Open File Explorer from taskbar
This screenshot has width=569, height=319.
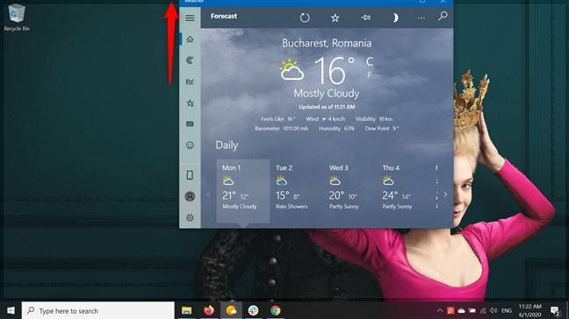[186, 310]
